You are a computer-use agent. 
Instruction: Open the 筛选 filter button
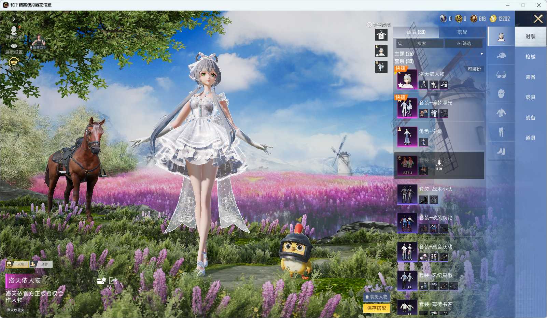463,44
